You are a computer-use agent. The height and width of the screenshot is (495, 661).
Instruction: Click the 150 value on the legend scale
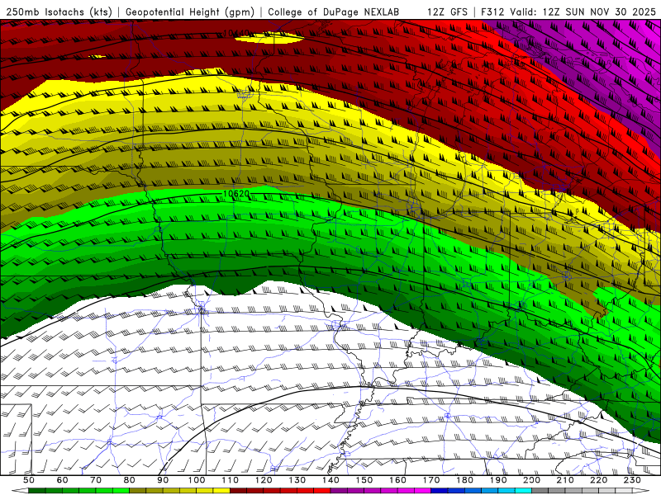[364, 480]
